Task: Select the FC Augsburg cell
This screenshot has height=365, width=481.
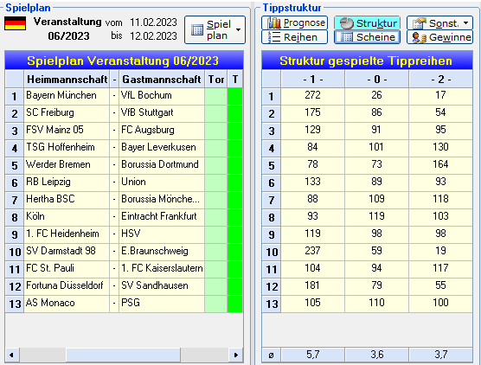Action: pos(162,131)
